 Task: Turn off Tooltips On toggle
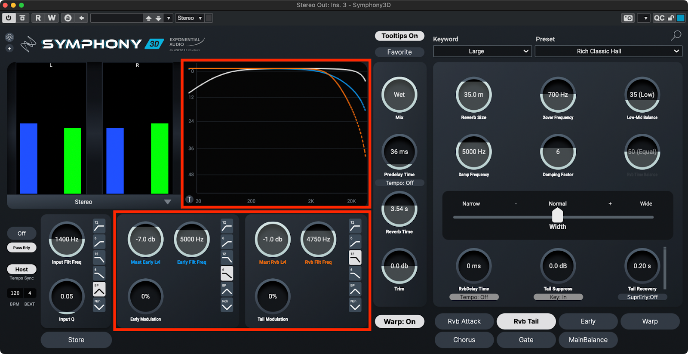[399, 36]
